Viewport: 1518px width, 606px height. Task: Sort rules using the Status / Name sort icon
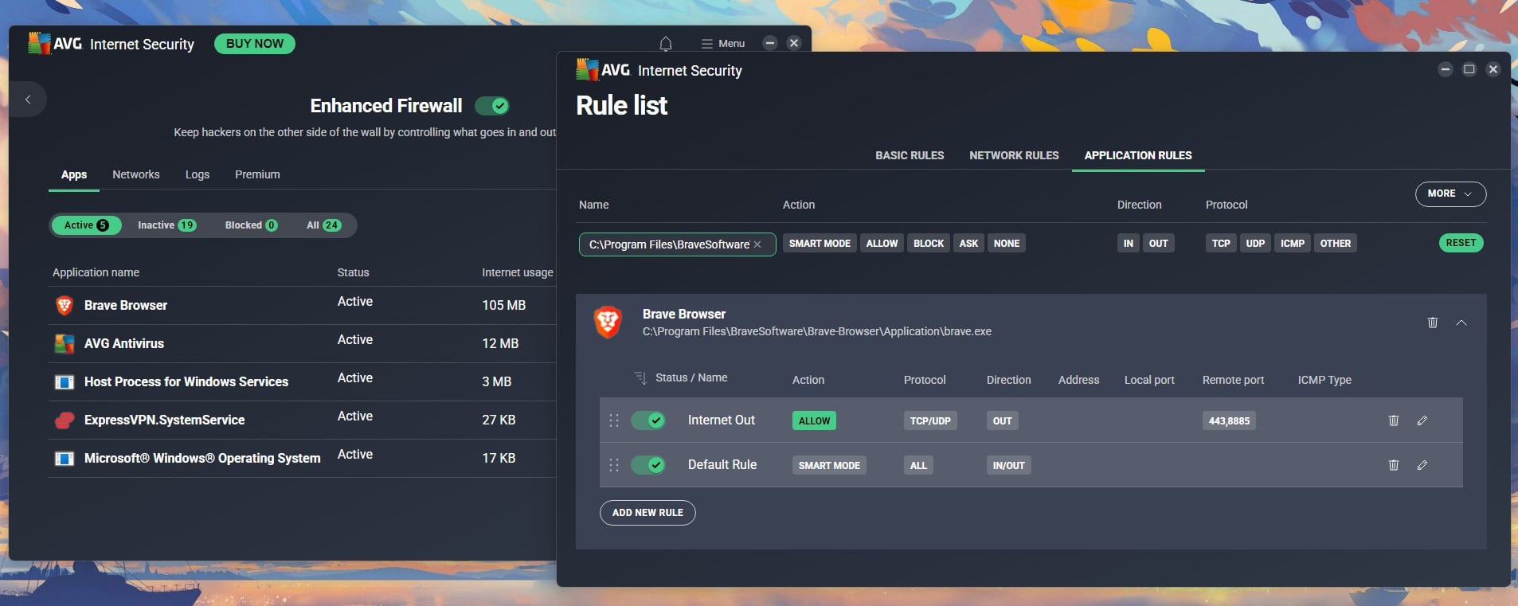click(x=640, y=378)
